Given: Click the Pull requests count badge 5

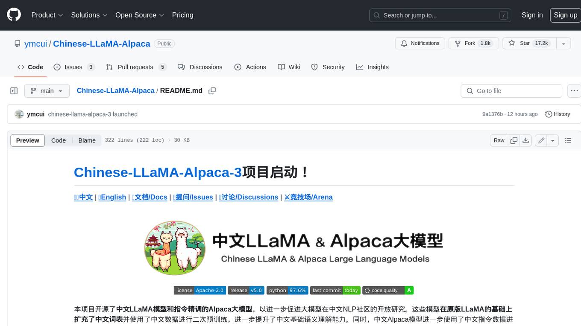Looking at the screenshot, I should 162,67.
